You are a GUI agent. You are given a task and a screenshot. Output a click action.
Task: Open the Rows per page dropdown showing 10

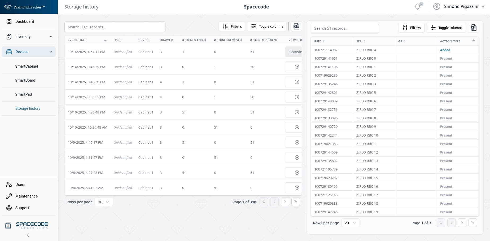104,202
